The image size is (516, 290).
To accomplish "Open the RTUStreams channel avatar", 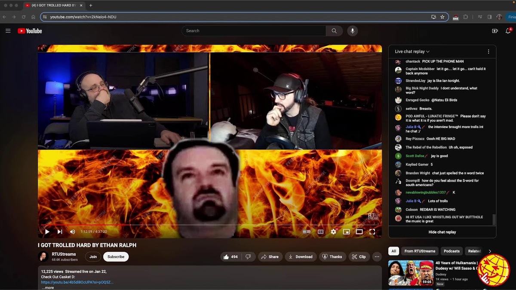I will point(43,256).
